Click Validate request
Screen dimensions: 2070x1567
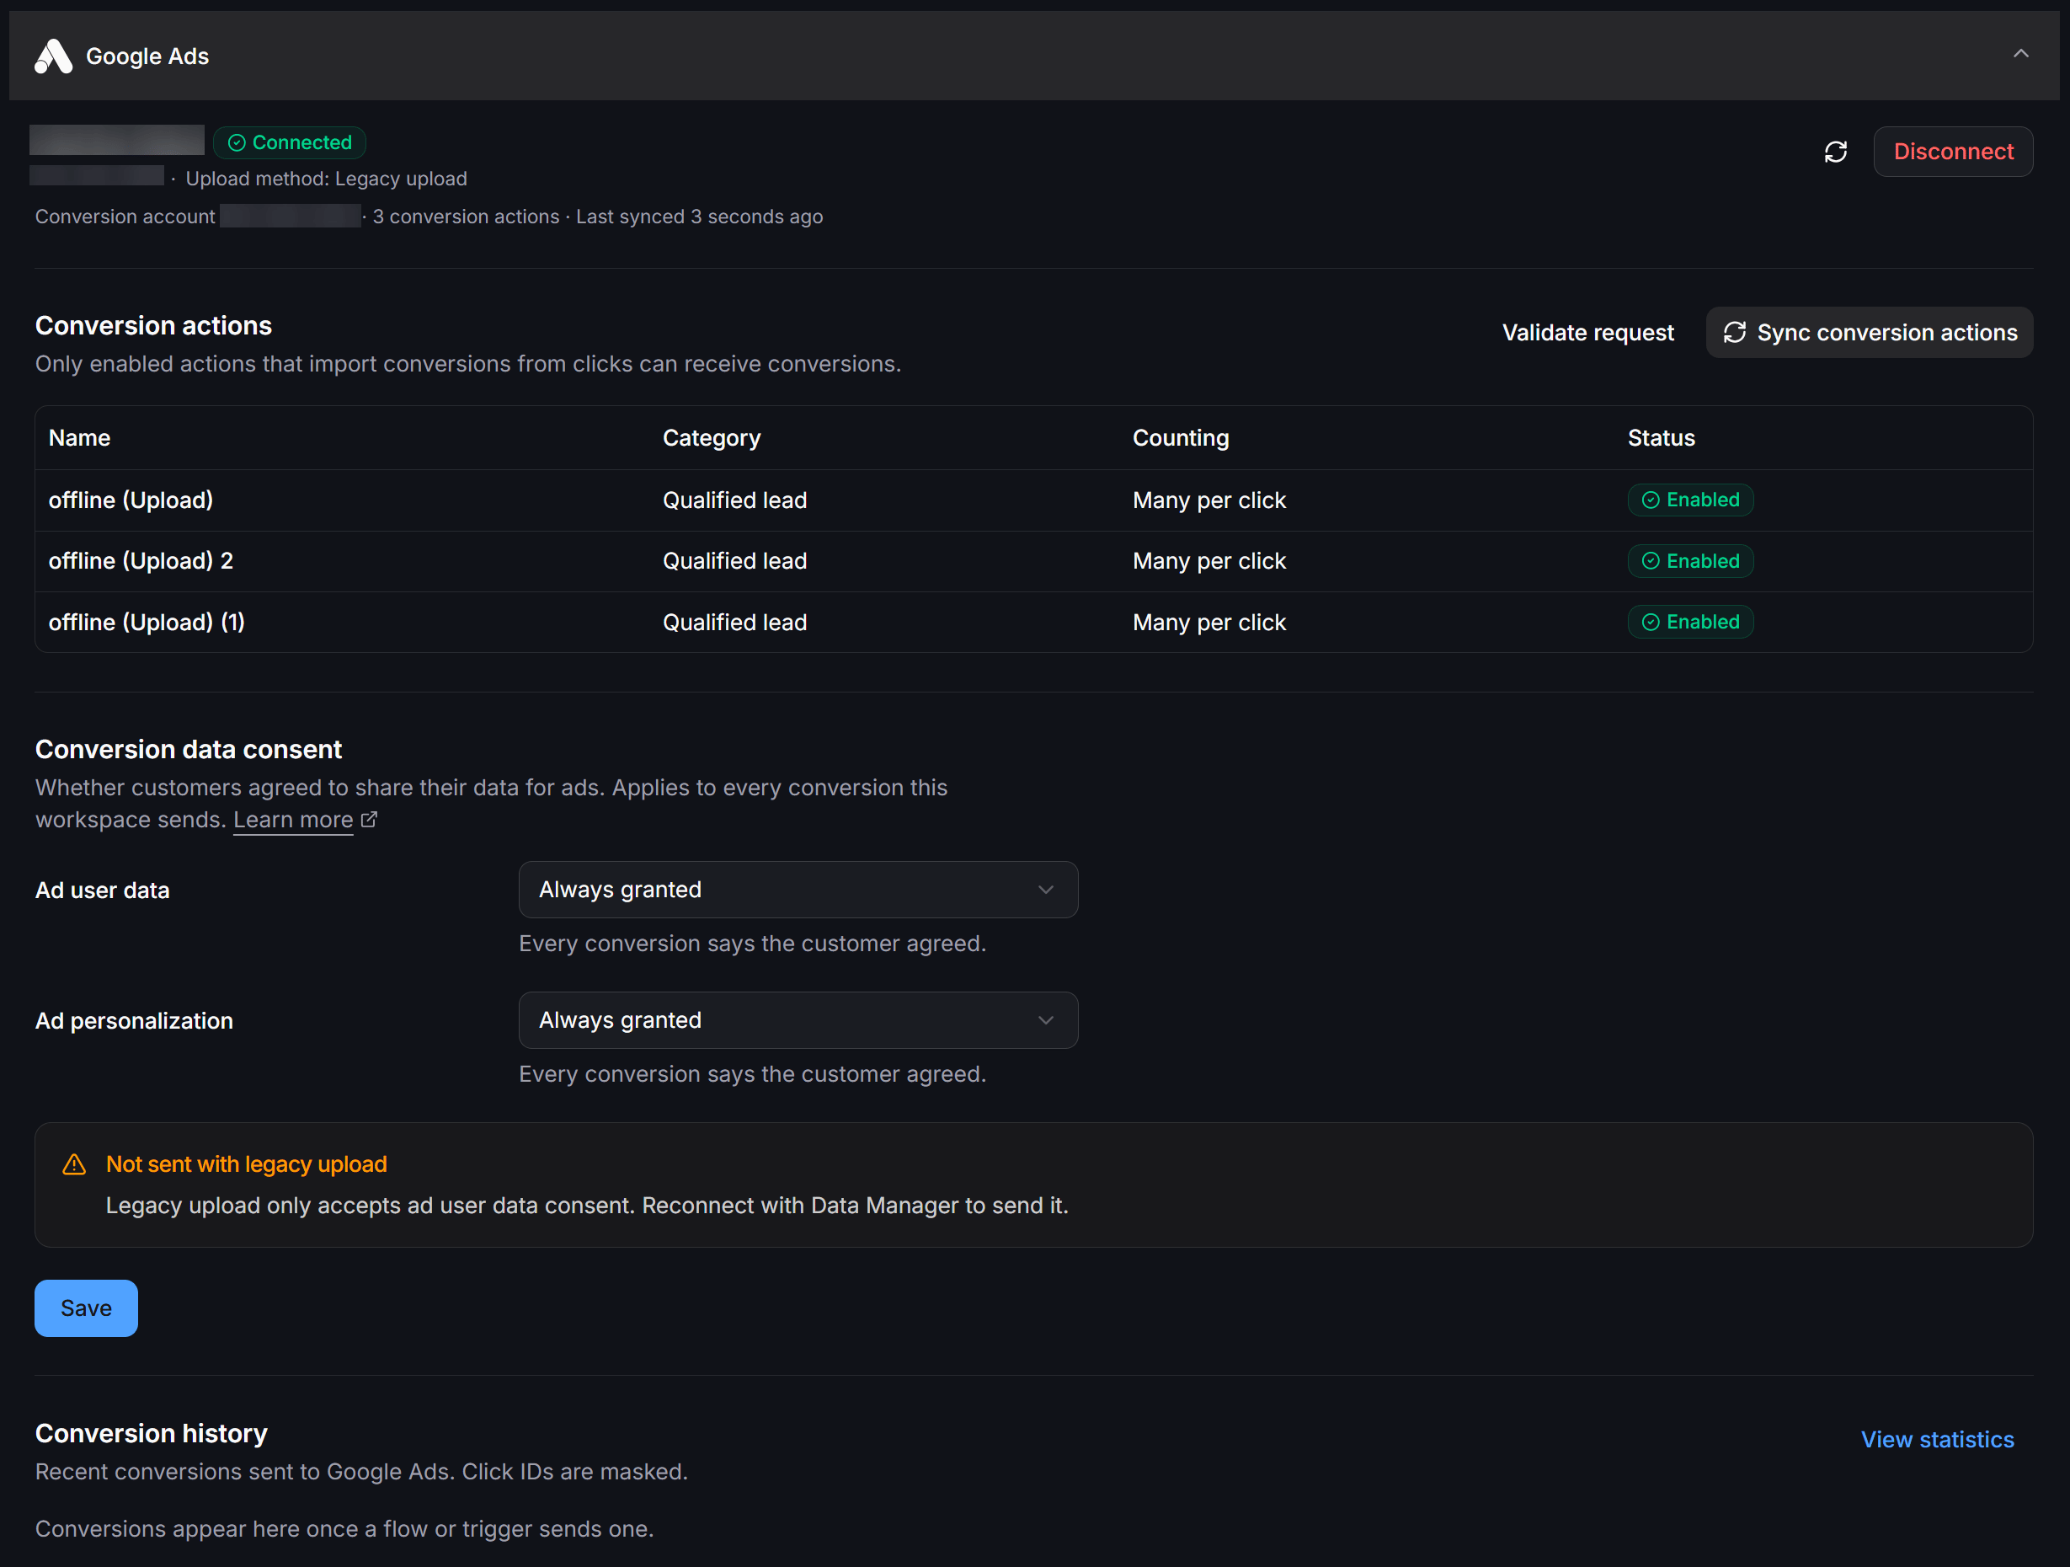click(1587, 332)
